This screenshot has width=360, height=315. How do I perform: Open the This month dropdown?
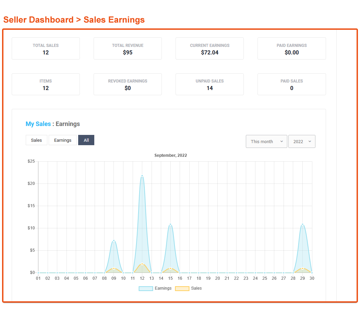[x=266, y=141]
